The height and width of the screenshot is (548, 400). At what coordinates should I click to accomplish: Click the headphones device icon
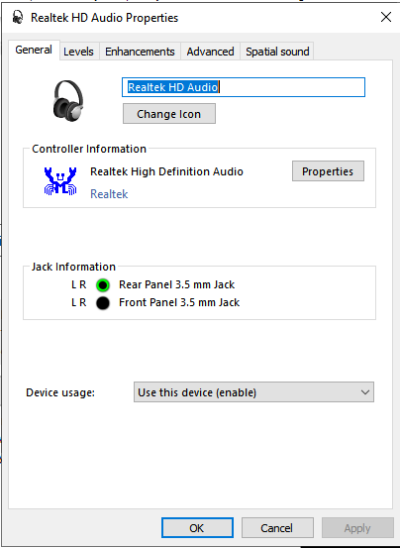[68, 101]
